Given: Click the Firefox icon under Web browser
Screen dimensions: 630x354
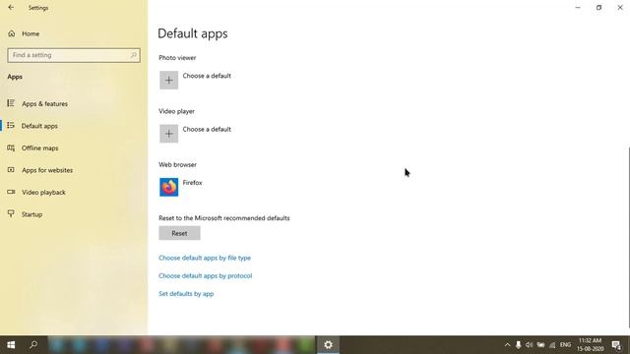Looking at the screenshot, I should tap(168, 187).
